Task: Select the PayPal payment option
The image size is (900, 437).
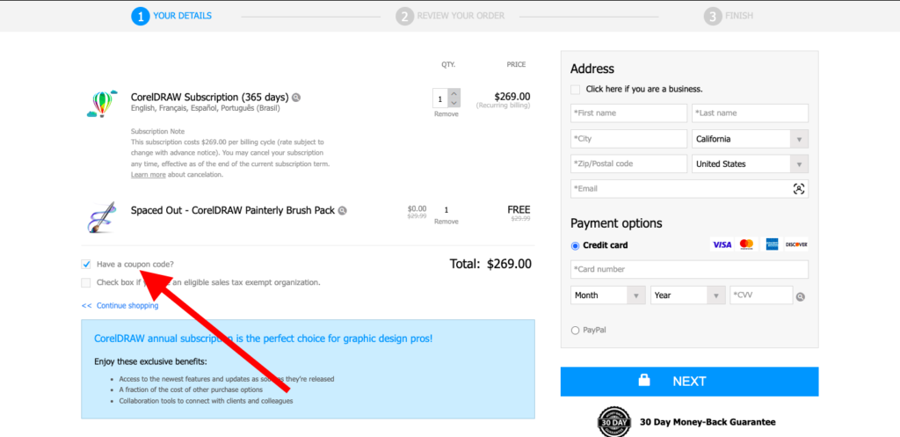Action: [576, 331]
